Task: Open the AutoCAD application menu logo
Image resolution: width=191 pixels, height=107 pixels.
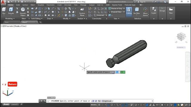Action: (3, 3)
